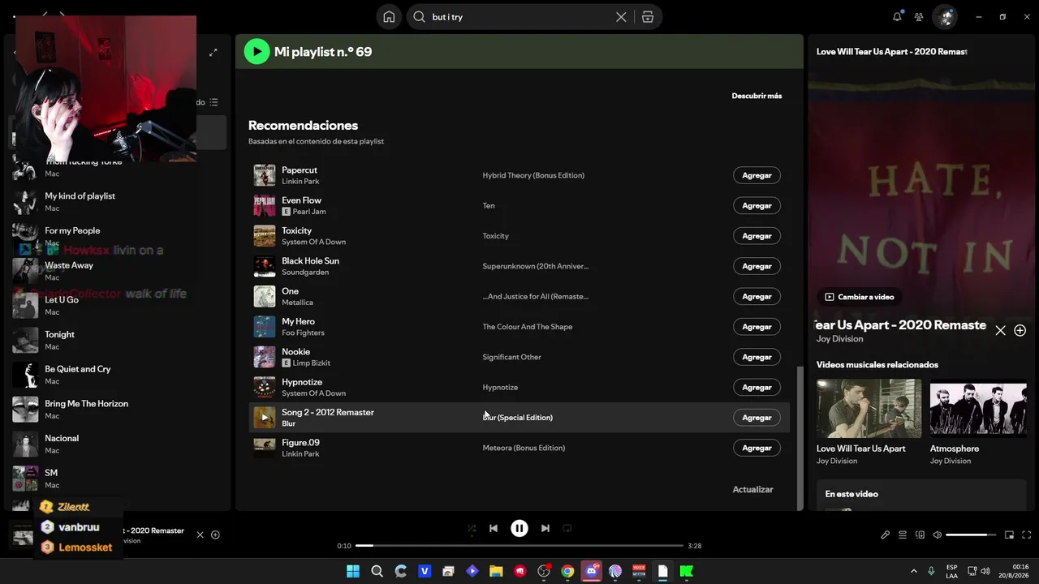Image resolution: width=1039 pixels, height=584 pixels.
Task: Expand the library panel
Action: coord(213,53)
